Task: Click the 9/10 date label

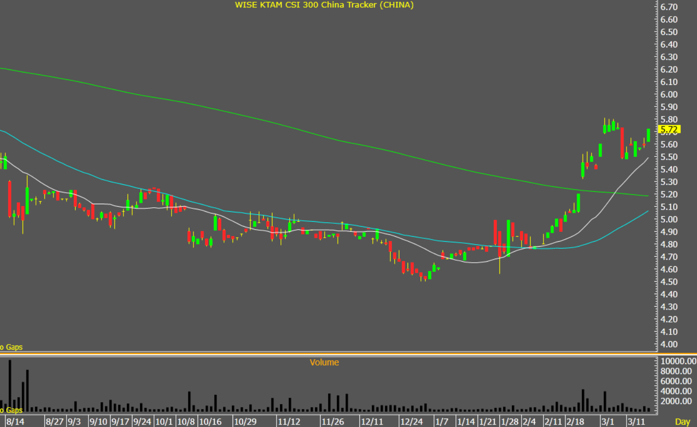Action: (x=98, y=422)
